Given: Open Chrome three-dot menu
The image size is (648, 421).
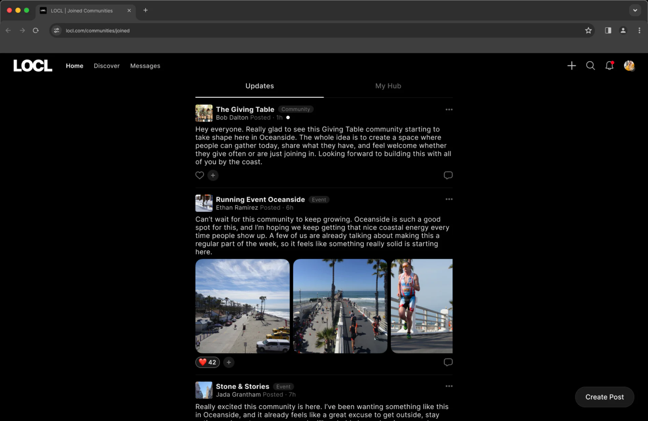Looking at the screenshot, I should click(x=639, y=30).
